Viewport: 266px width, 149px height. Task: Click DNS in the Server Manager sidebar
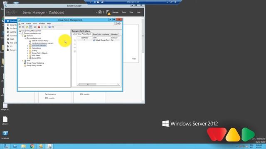(12, 39)
